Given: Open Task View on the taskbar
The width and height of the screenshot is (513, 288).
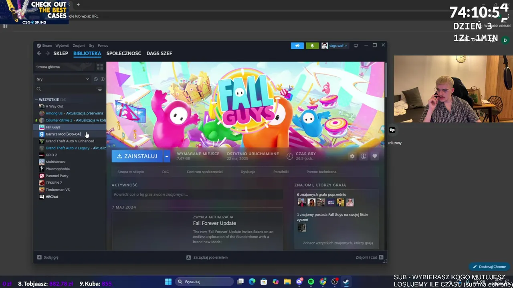Looking at the screenshot, I should (x=240, y=282).
